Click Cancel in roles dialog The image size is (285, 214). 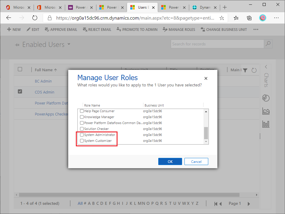196,161
